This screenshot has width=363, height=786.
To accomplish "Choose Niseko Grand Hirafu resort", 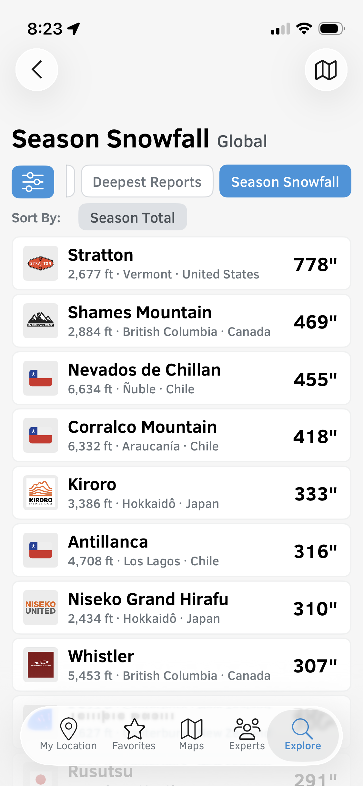I will [181, 608].
